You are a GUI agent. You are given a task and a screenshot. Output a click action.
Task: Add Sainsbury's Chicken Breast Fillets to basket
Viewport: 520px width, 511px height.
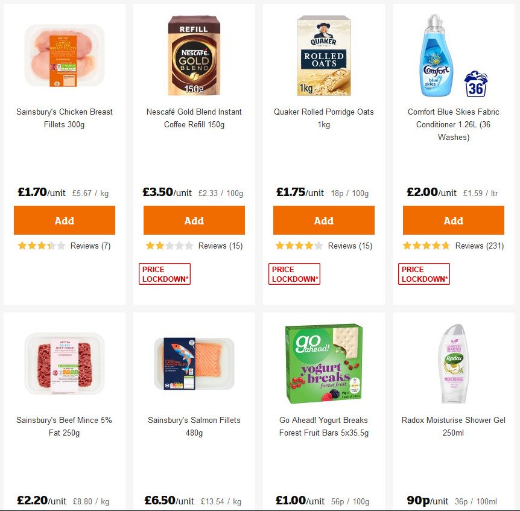coord(65,220)
